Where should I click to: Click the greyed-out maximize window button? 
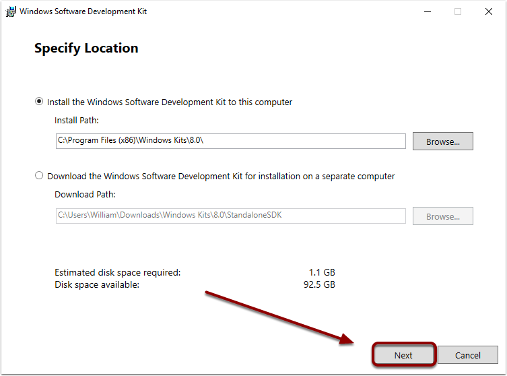pyautogui.click(x=458, y=11)
